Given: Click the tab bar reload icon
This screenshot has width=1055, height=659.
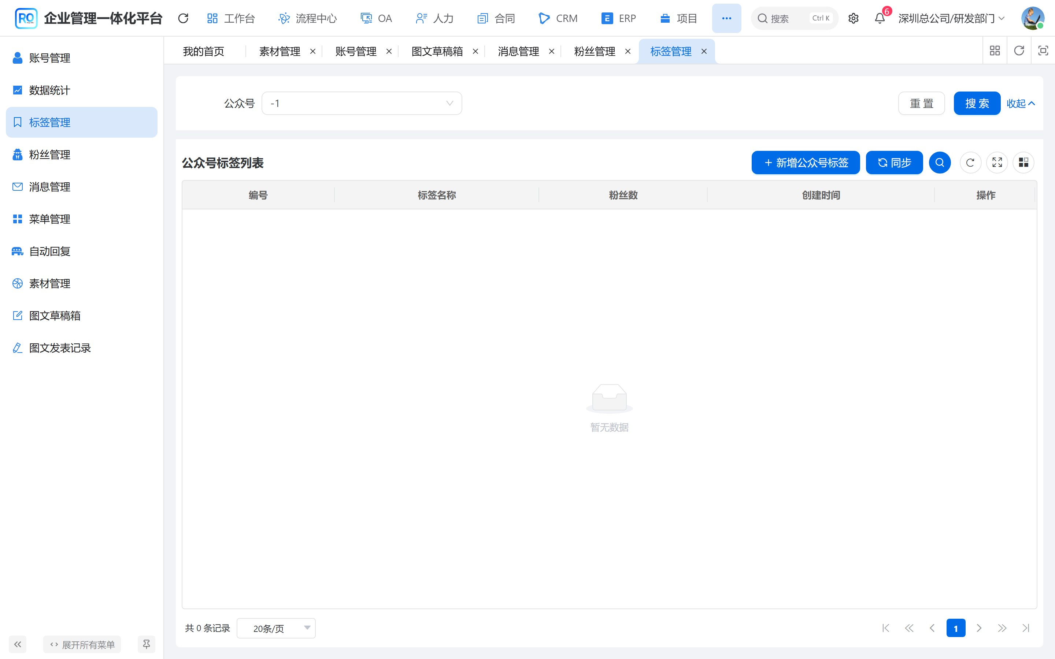Looking at the screenshot, I should pyautogui.click(x=1019, y=51).
